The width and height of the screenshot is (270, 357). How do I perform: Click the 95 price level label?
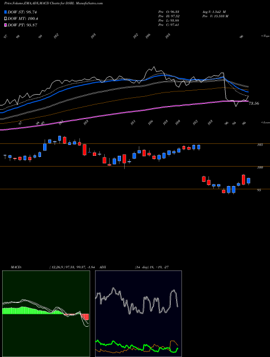259,190
